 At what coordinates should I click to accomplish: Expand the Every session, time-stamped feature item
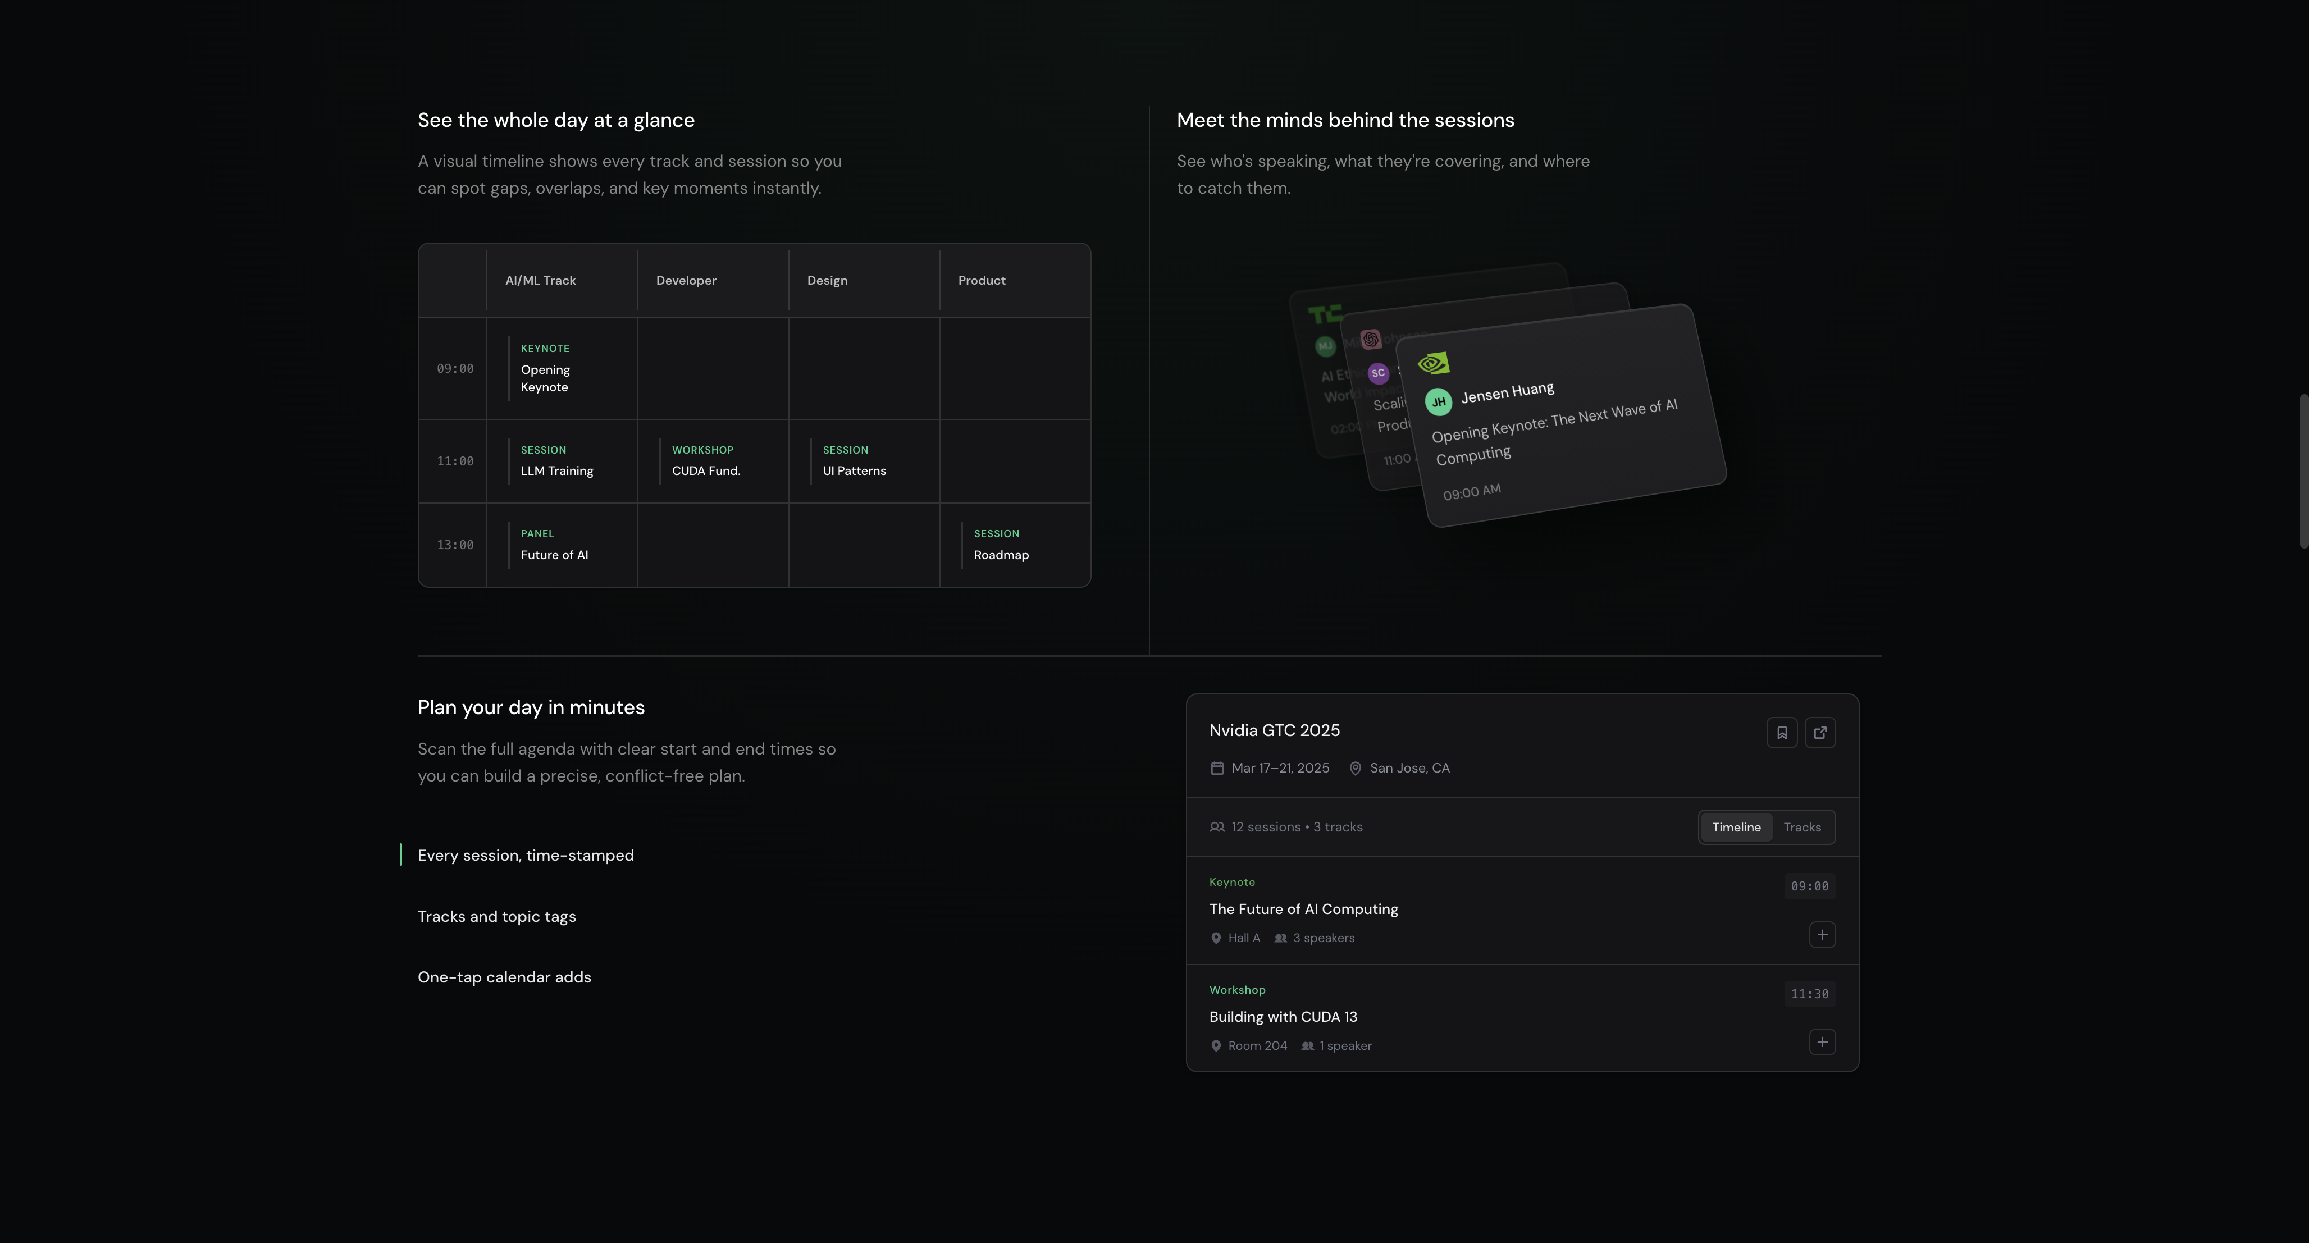pos(525,855)
